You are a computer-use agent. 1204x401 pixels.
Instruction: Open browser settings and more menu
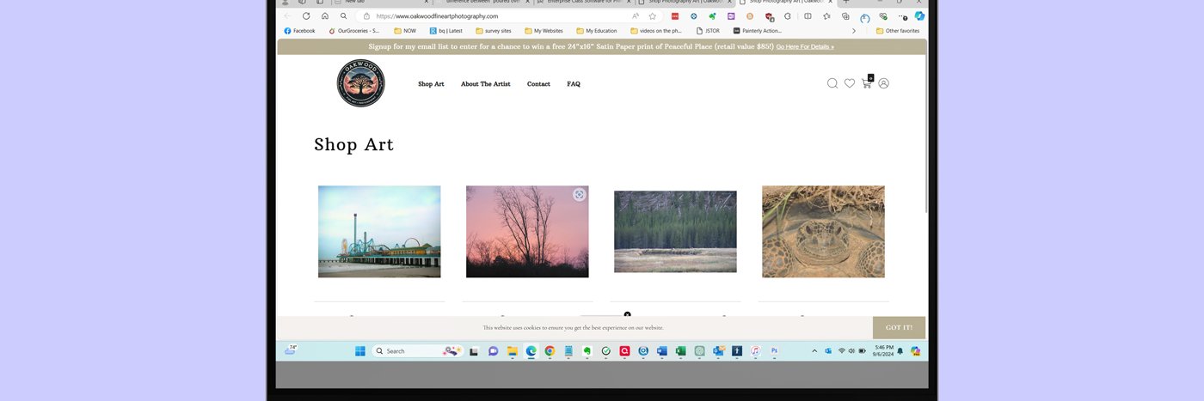pyautogui.click(x=902, y=15)
